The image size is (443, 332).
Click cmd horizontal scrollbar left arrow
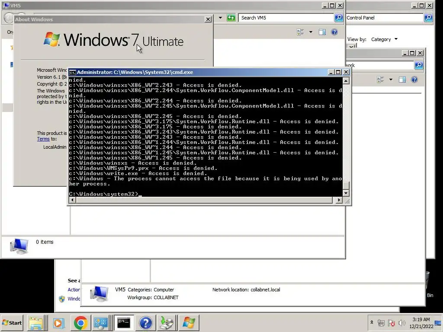coord(72,200)
